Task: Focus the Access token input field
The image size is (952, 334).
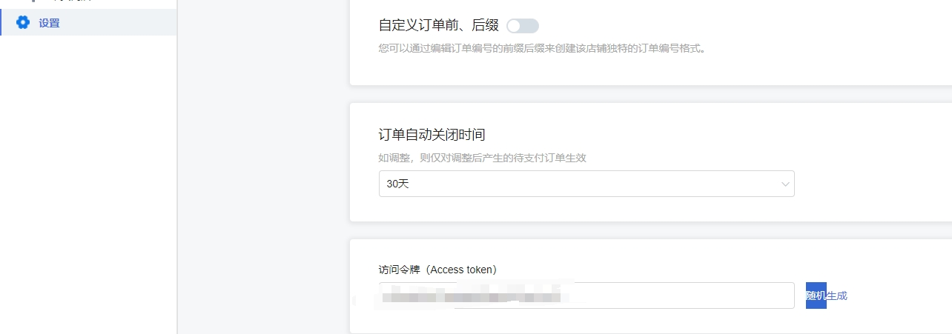Action: point(586,295)
